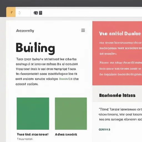
Task: Click the square dark browser toolbar icon
Action: (40, 13)
